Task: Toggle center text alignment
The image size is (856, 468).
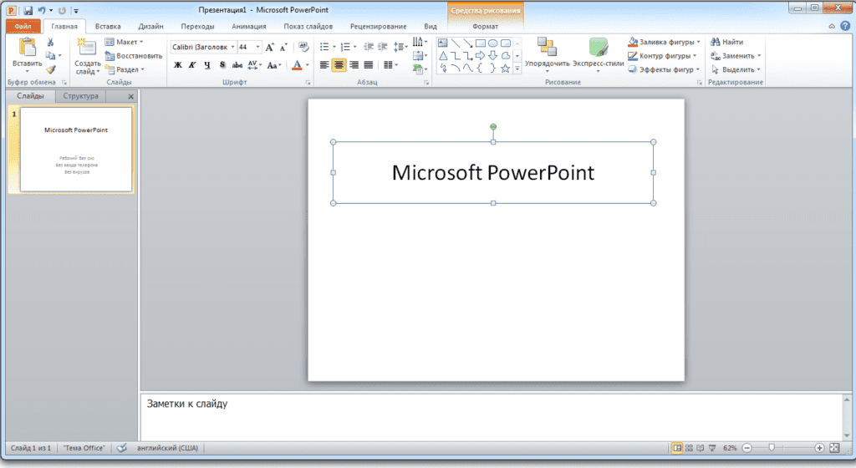Action: [339, 65]
